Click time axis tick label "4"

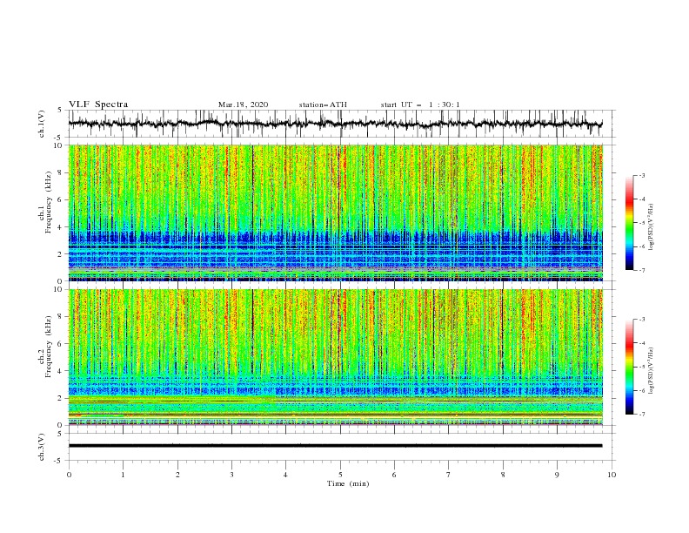(x=285, y=475)
